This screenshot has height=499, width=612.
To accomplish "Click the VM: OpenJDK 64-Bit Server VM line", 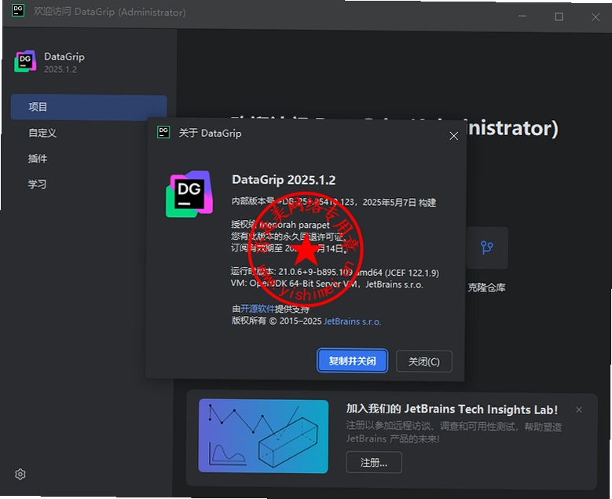I will pos(327,284).
